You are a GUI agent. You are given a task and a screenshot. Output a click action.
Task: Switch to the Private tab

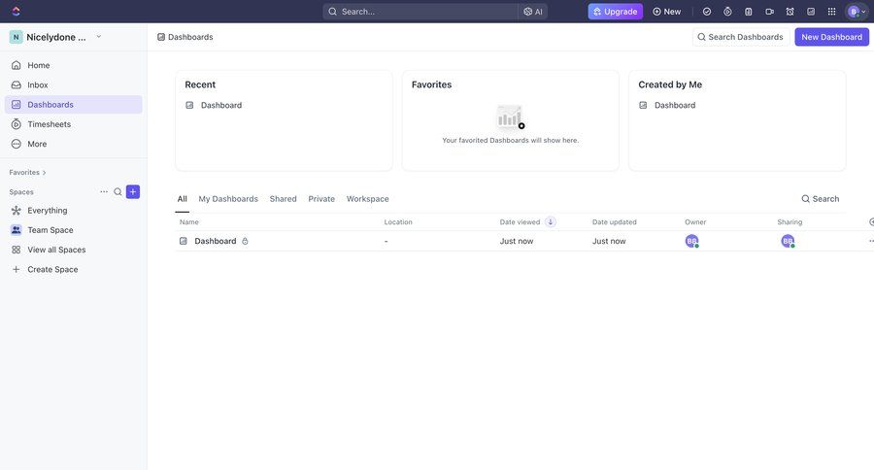tap(321, 198)
